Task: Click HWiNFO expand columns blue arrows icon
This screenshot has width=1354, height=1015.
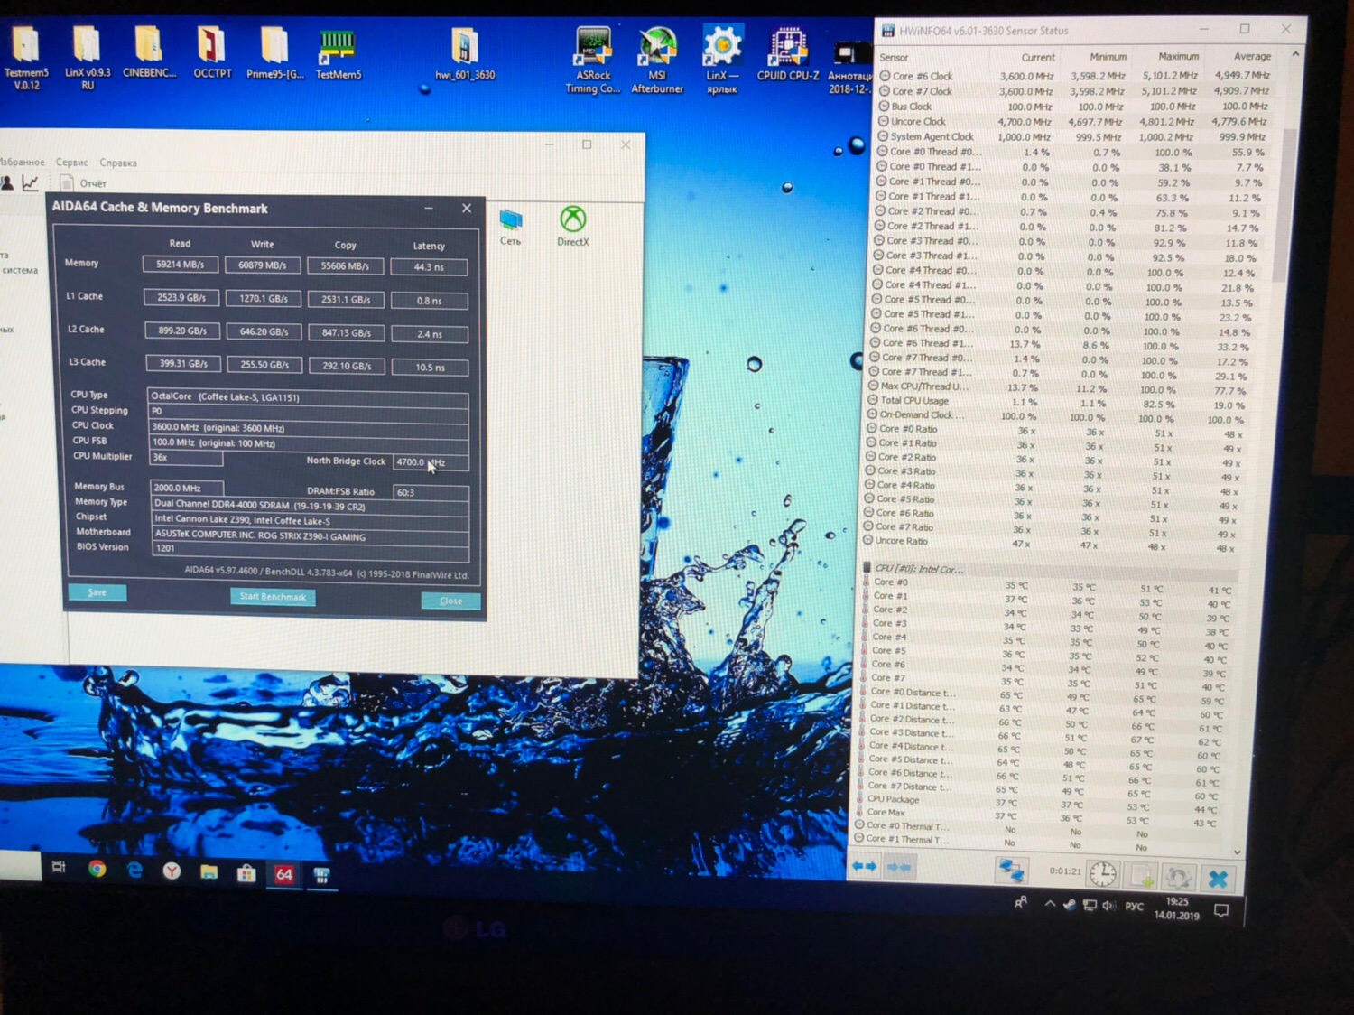Action: [x=864, y=867]
